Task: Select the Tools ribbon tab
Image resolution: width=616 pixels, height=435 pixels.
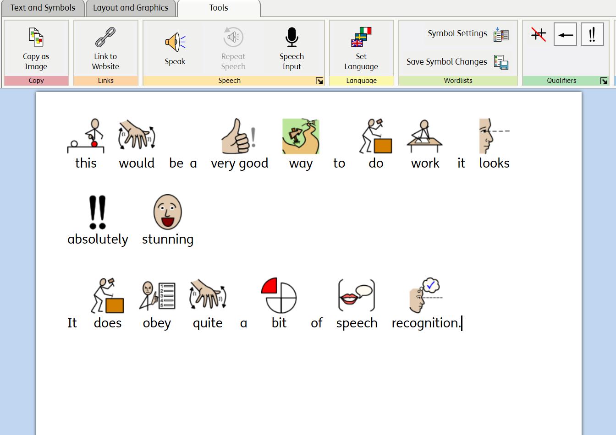Action: click(x=219, y=7)
